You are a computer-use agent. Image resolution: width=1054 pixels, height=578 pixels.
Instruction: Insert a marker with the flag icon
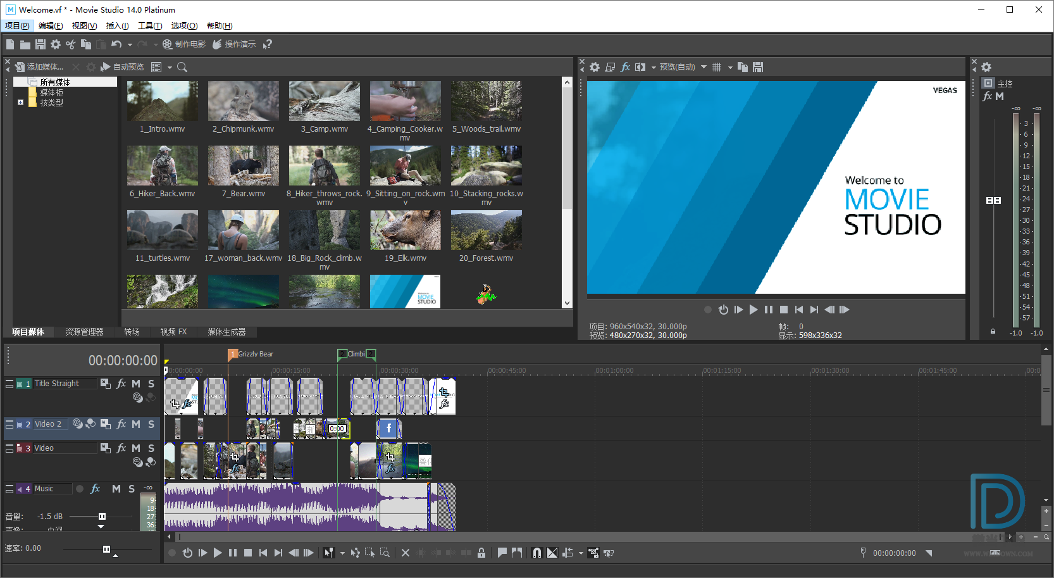502,553
